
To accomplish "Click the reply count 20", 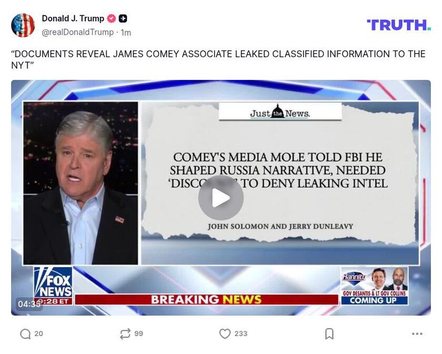I will pyautogui.click(x=38, y=334).
